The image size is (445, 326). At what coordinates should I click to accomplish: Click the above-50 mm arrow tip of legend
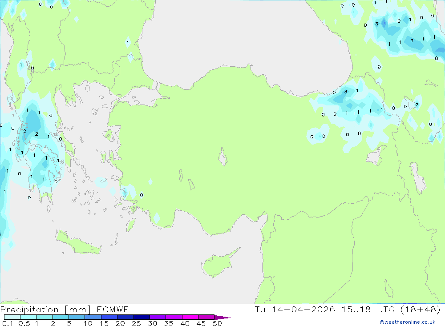(222, 317)
